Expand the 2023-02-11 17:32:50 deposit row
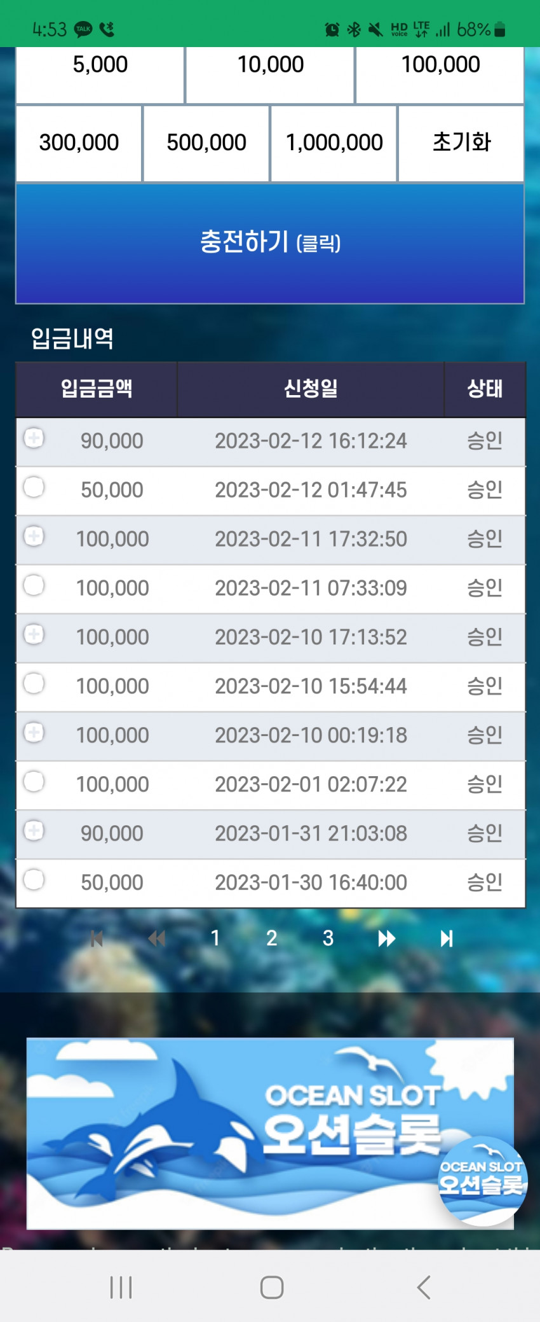The image size is (540, 1322). click(x=34, y=536)
